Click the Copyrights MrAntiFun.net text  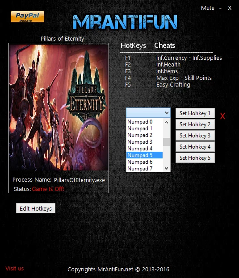[x=118, y=270]
